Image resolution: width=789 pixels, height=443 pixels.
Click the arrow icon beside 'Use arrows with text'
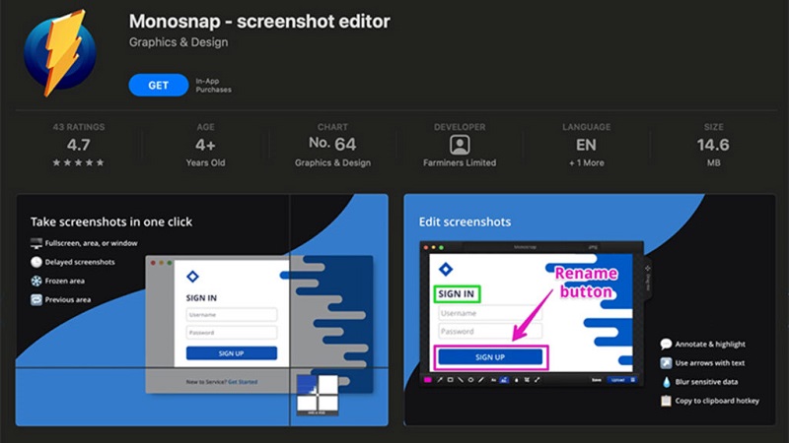pyautogui.click(x=666, y=362)
